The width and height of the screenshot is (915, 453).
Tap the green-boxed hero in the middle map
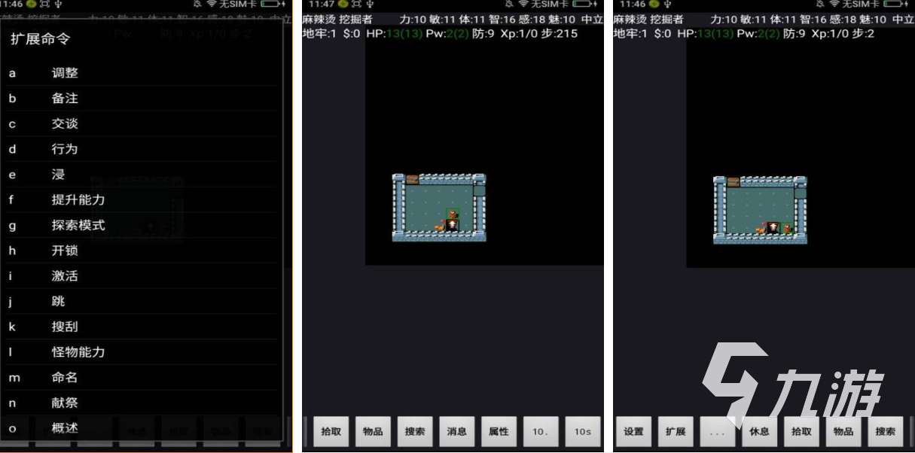pyautogui.click(x=453, y=214)
